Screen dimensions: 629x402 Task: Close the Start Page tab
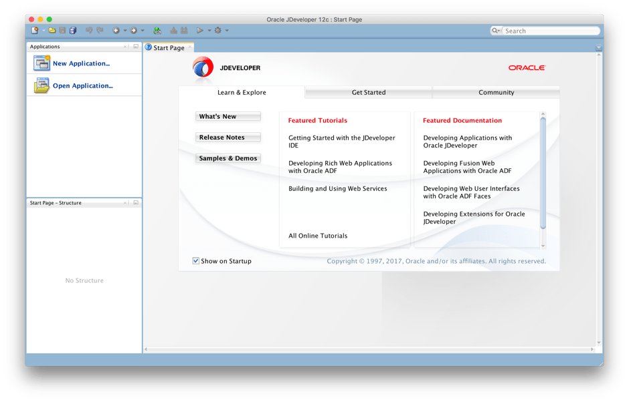(x=190, y=47)
